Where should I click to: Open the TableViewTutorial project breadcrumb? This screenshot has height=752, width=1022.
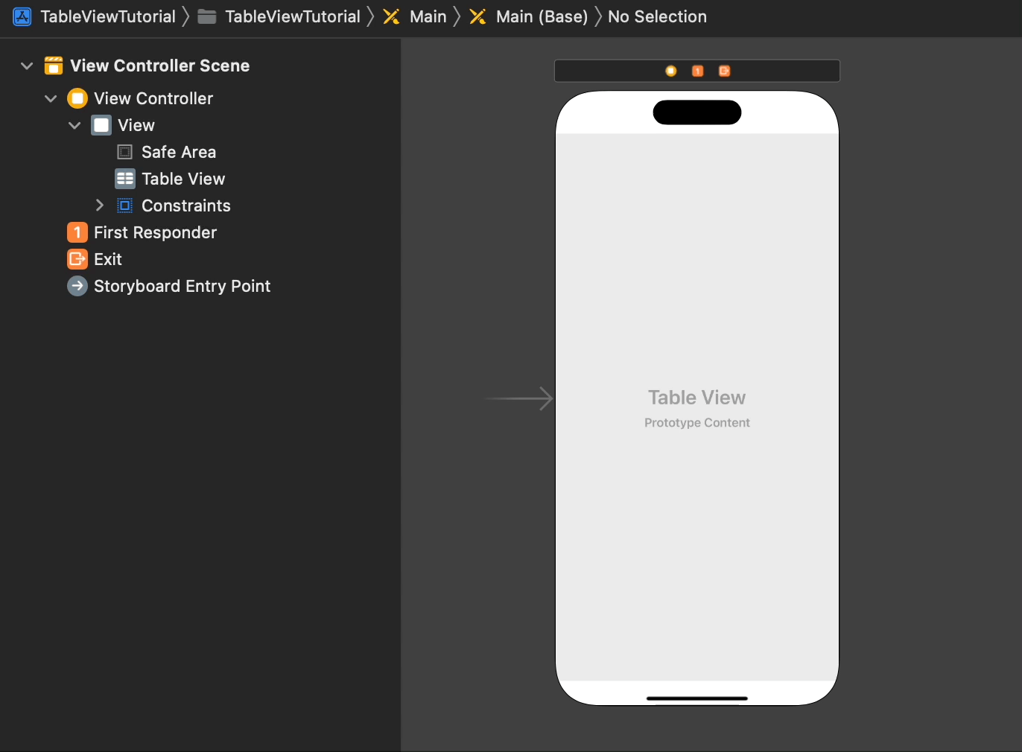[x=108, y=16]
